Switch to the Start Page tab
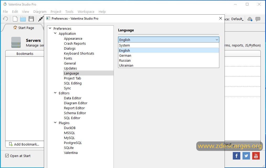Screen dimensions: 266x168 point(24,28)
